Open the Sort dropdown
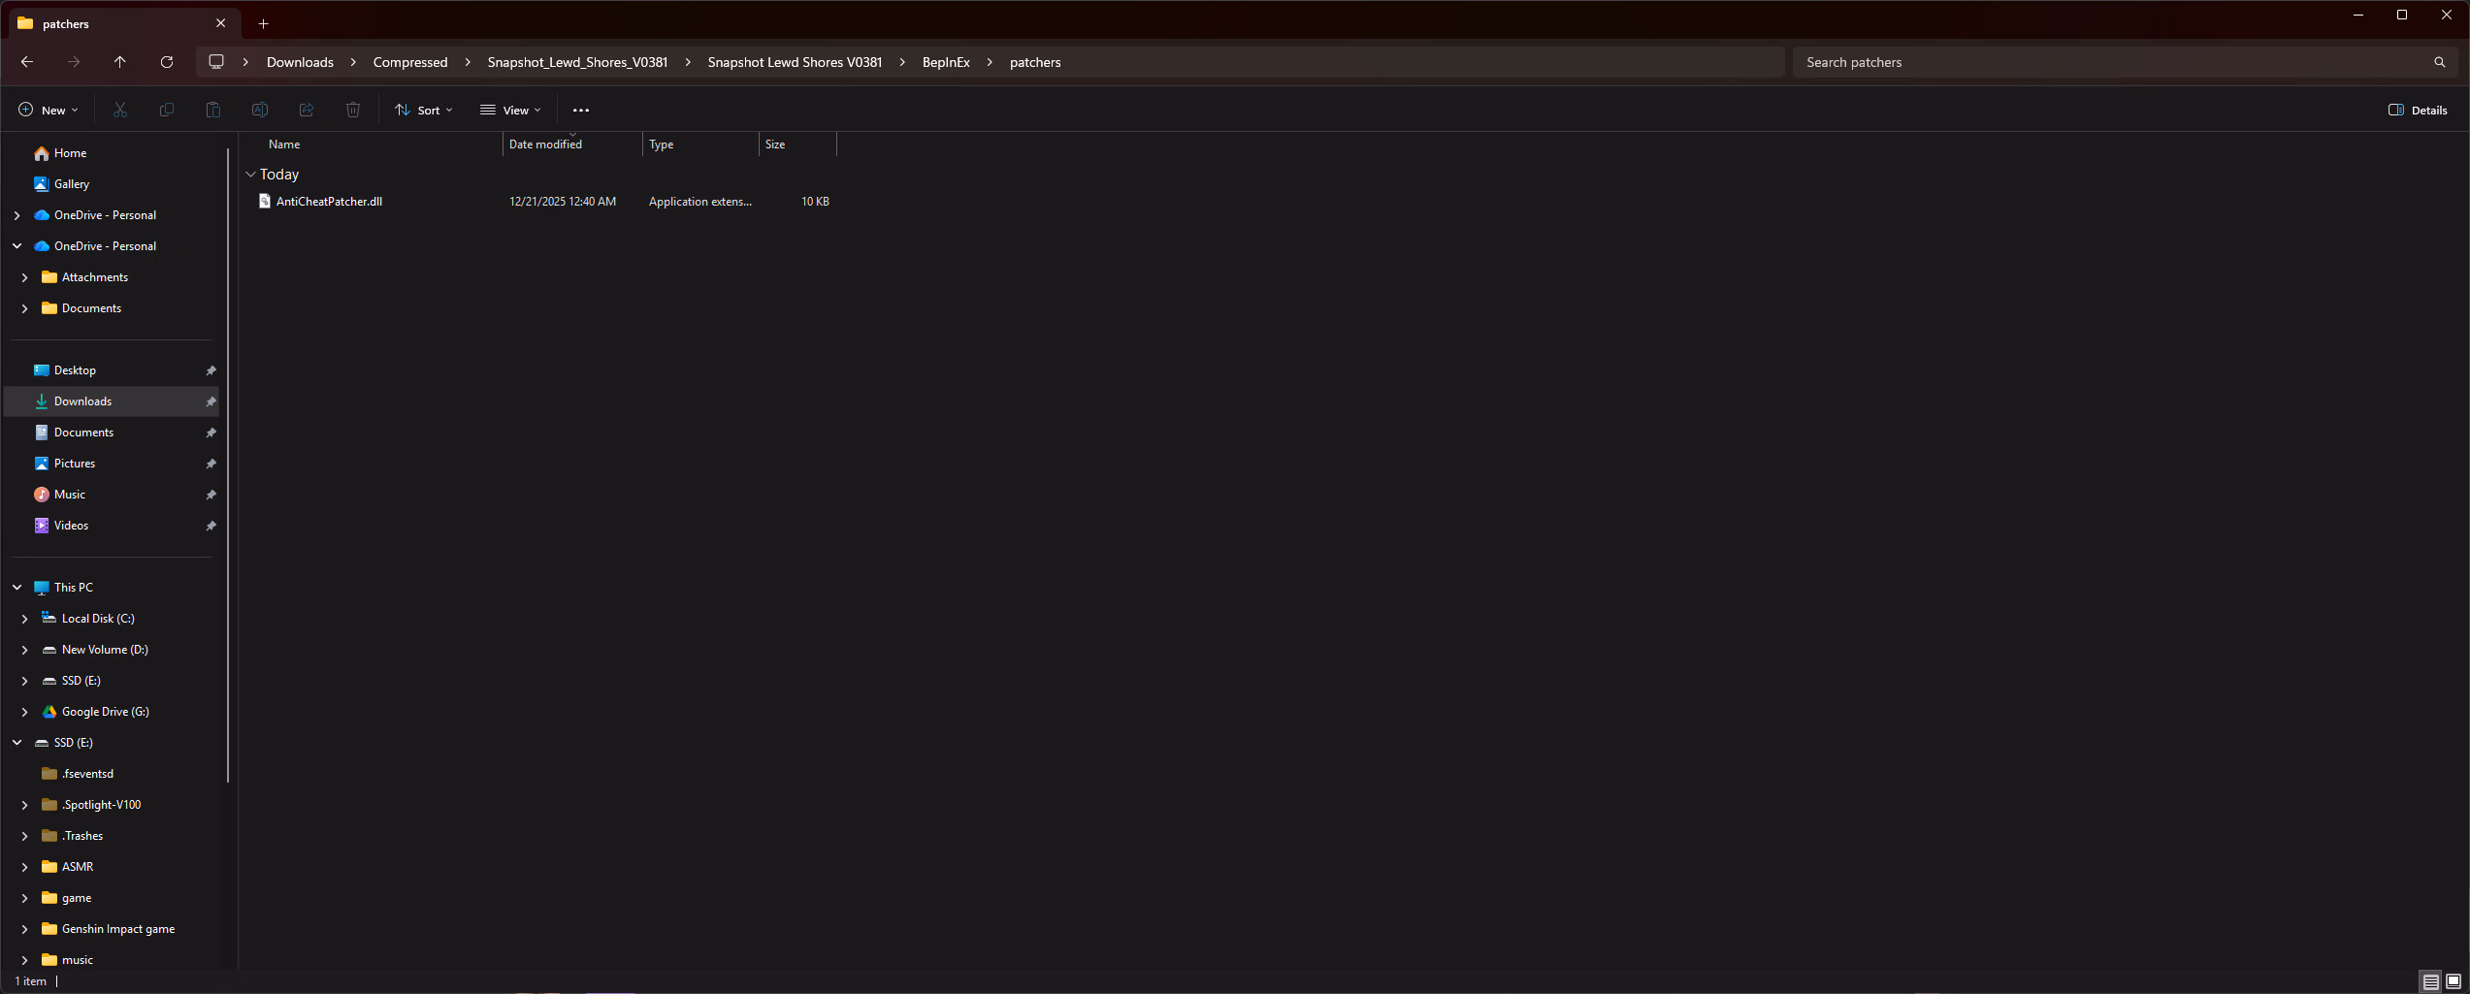 tap(424, 111)
